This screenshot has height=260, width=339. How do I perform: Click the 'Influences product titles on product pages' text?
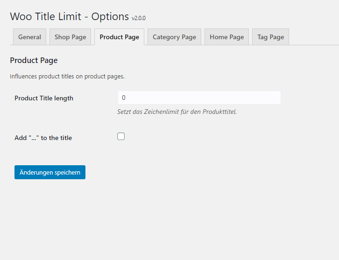tap(67, 76)
